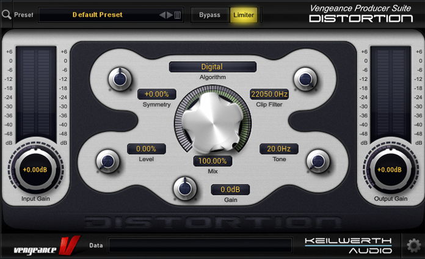The height and width of the screenshot is (259, 425).
Task: Go to the next preset arrow
Action: (x=170, y=15)
